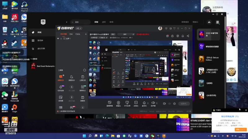
Task: Toggle eye visibility of 全屏 1 source
Action: [58, 38]
